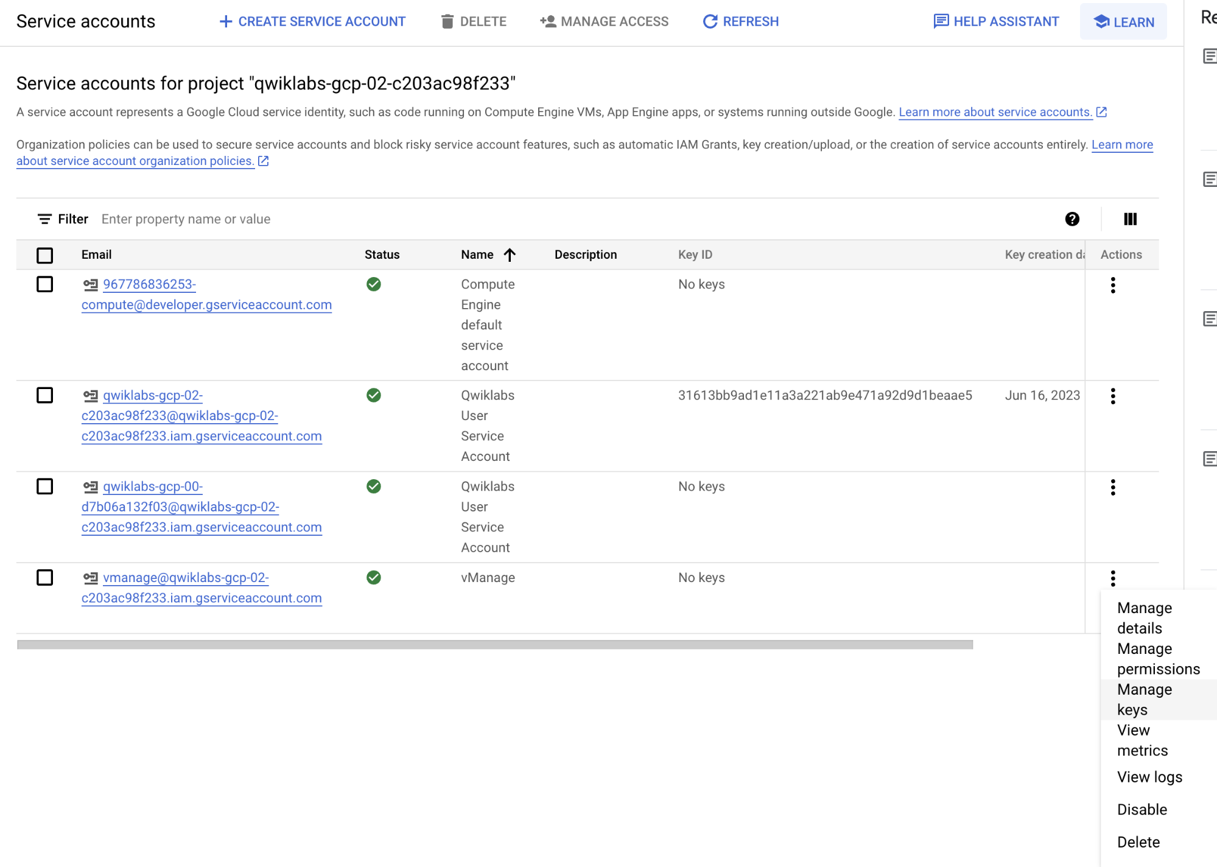Toggle Name column sort arrow
The width and height of the screenshot is (1217, 867).
pos(510,254)
